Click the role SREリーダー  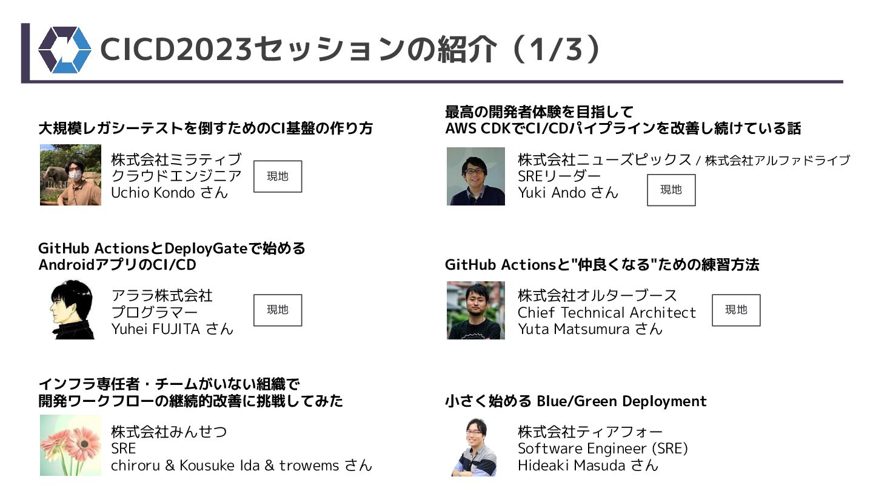(560, 176)
